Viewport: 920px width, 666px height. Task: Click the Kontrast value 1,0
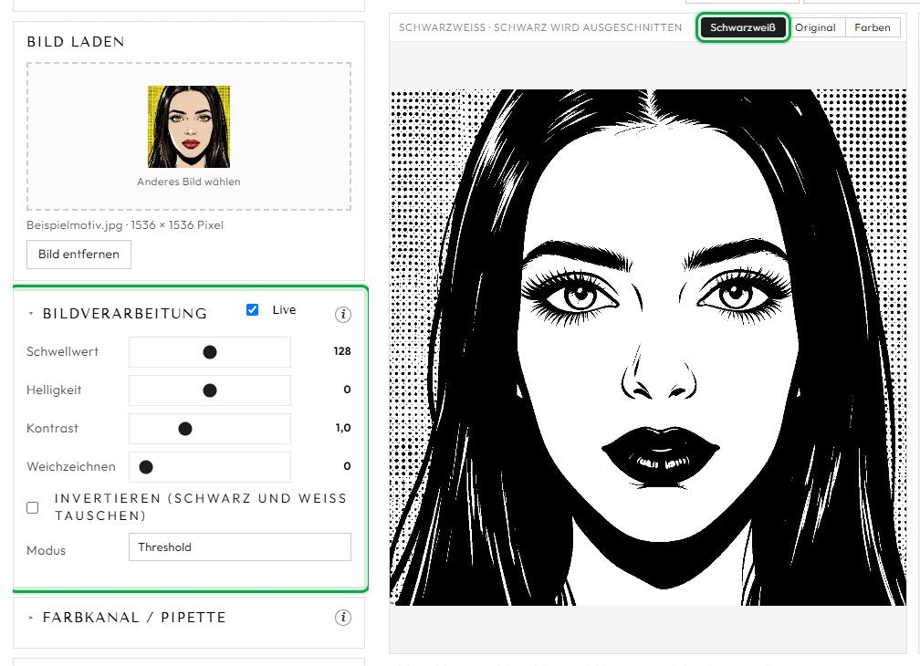point(343,428)
